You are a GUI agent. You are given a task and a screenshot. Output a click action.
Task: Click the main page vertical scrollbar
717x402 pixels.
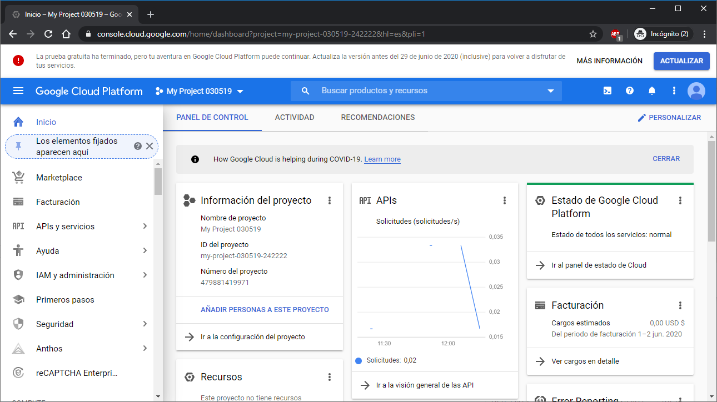click(x=712, y=192)
